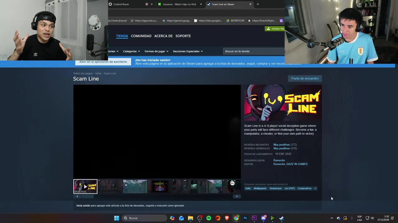The width and height of the screenshot is (398, 223).
Task: Go to the previous thumbnails arrow
Action: (x=77, y=196)
